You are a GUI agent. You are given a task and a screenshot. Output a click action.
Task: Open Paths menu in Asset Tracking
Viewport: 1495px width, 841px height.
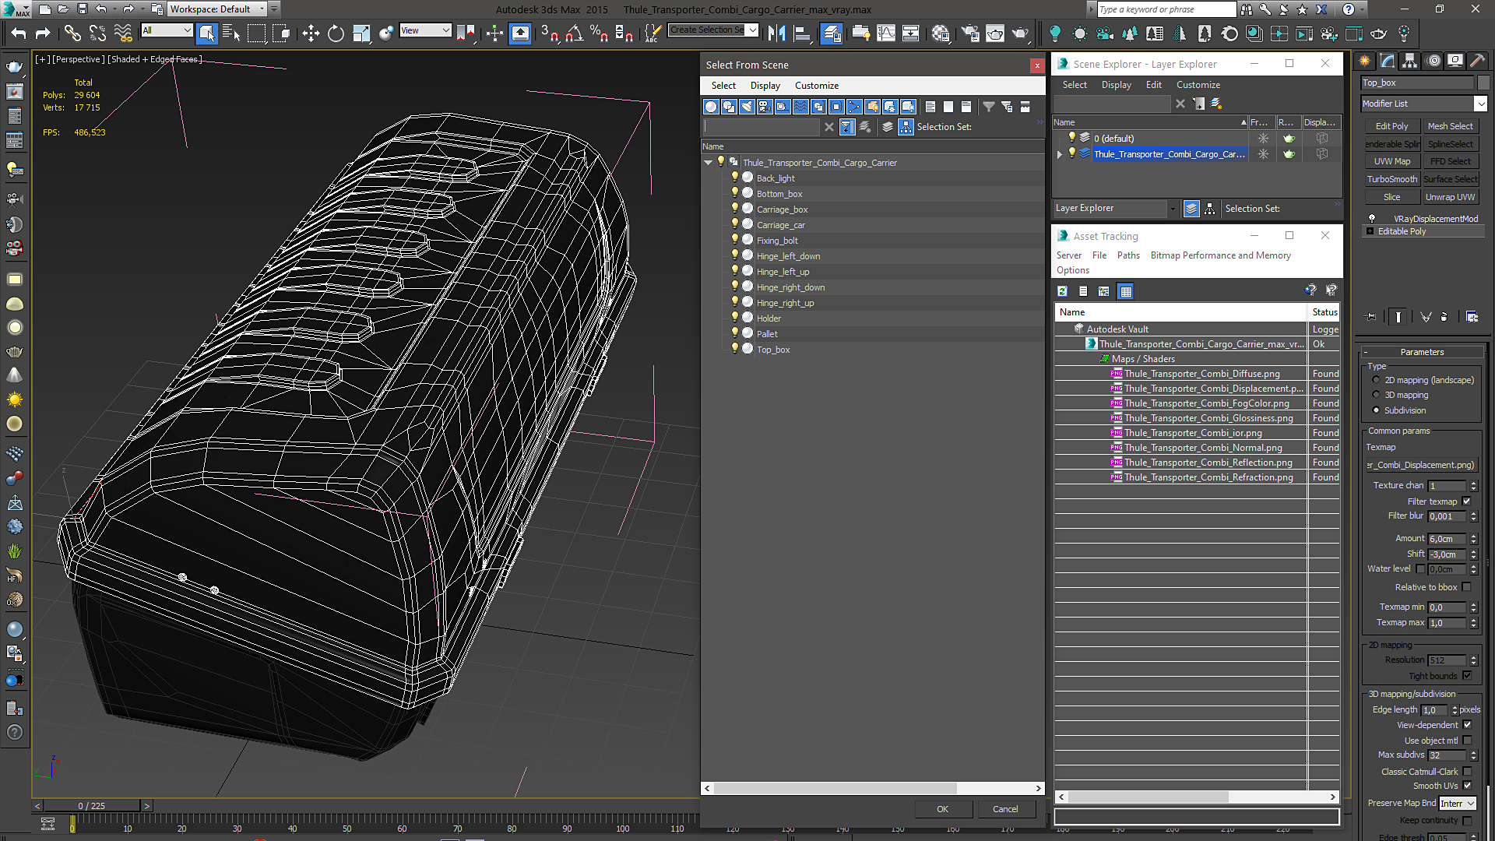tap(1127, 255)
